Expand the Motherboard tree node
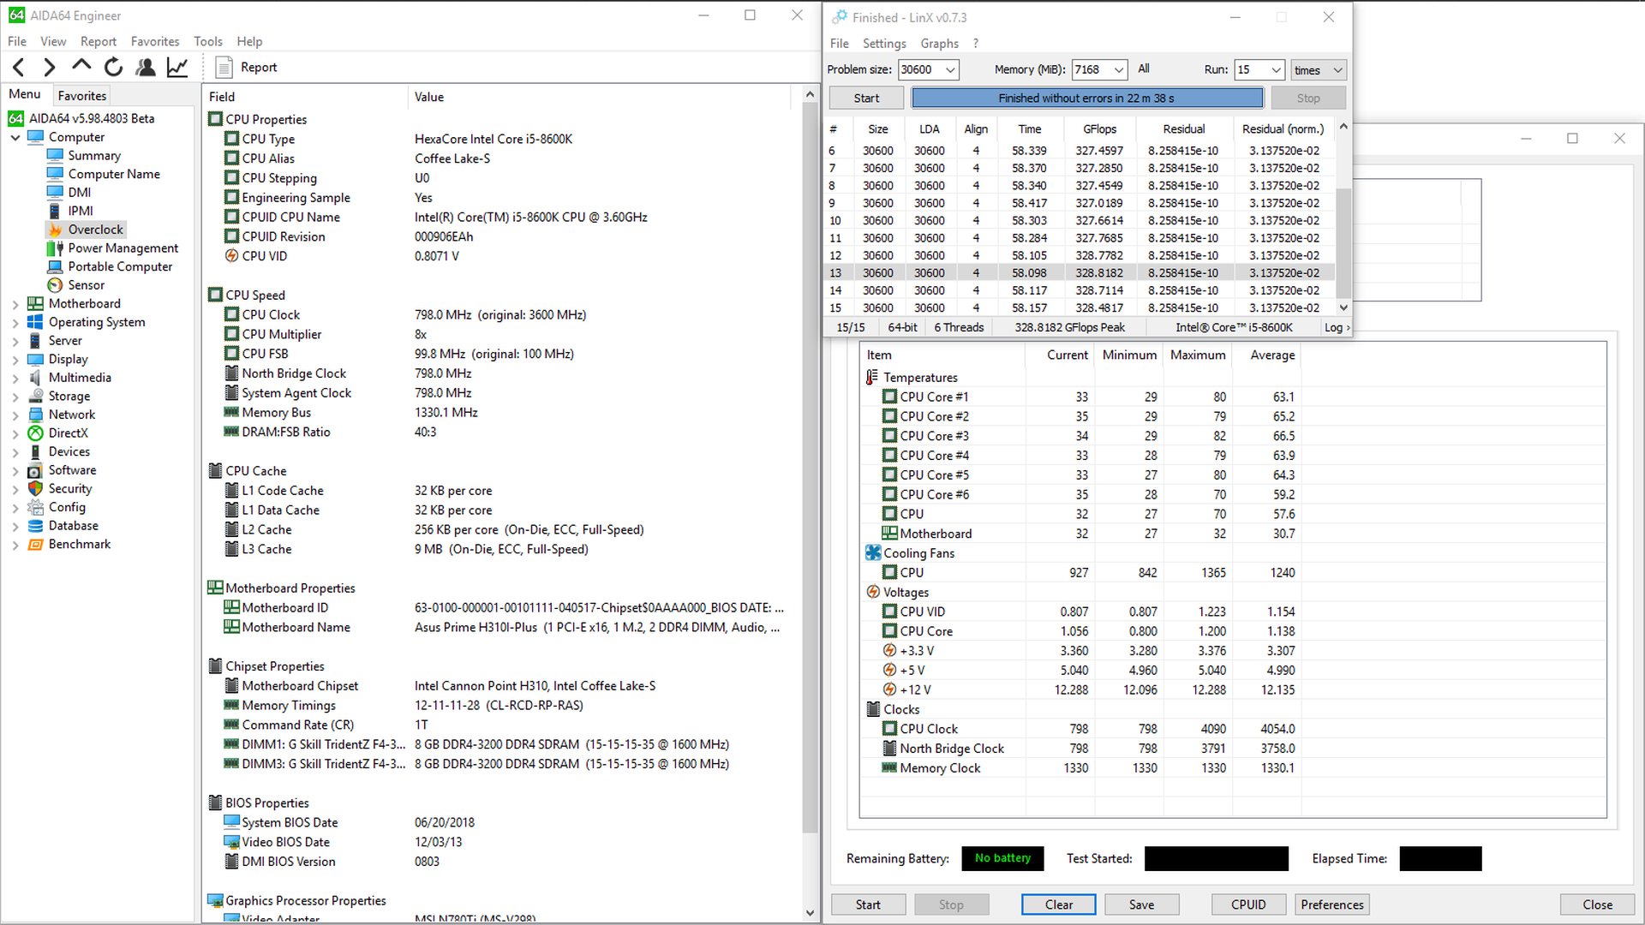This screenshot has height=925, width=1645. pos(15,304)
